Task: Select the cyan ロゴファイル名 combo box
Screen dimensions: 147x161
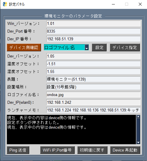Action: tap(66, 47)
